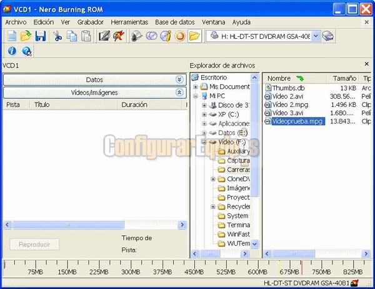Open the Archivo menu

[x=16, y=22]
